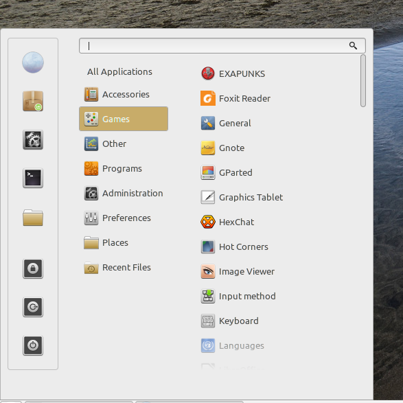Lock the screen from sidebar
This screenshot has height=403, width=403.
pyautogui.click(x=33, y=268)
